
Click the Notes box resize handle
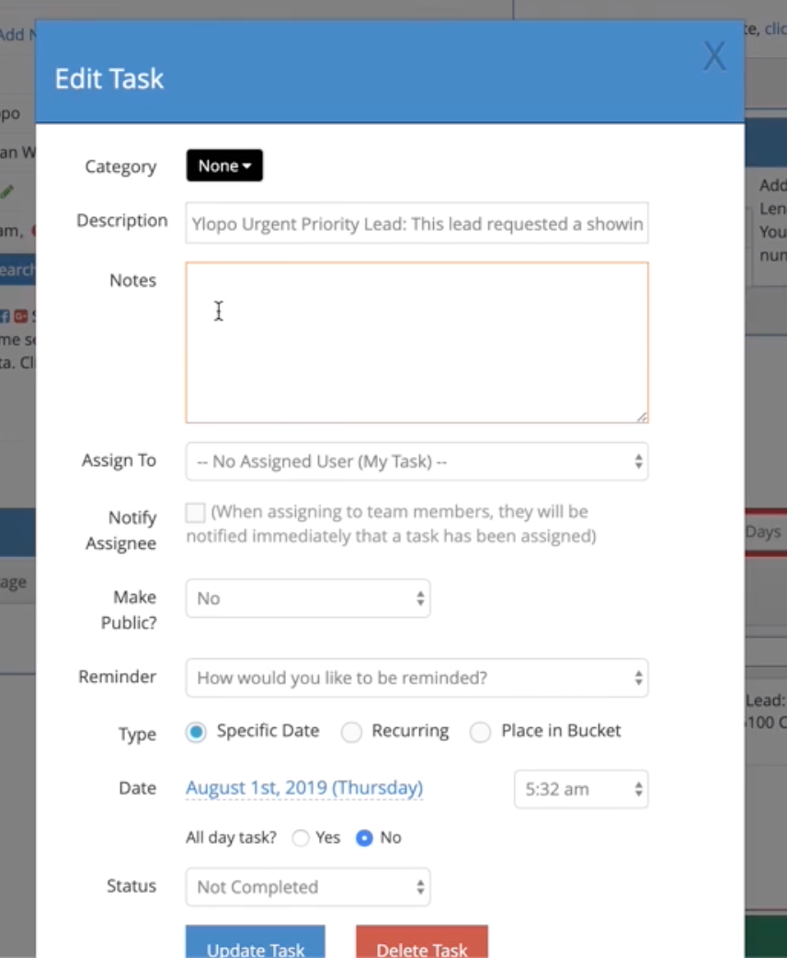pyautogui.click(x=641, y=416)
